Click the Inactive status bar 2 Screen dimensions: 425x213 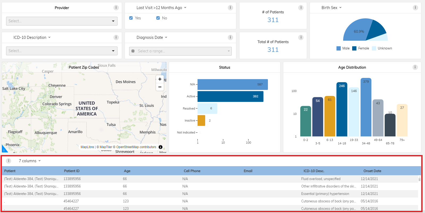[201, 120]
